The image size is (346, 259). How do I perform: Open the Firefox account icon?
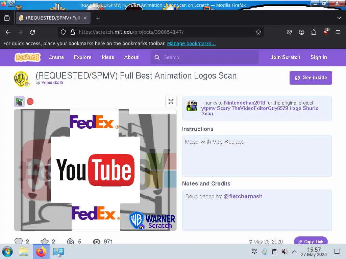(x=301, y=32)
